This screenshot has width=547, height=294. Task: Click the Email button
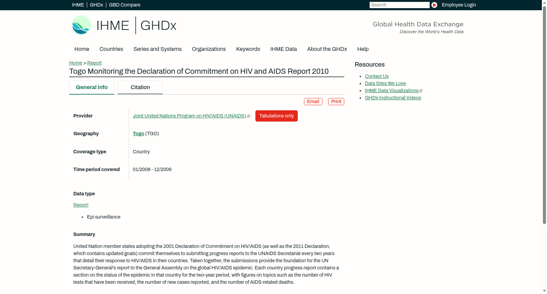313,101
